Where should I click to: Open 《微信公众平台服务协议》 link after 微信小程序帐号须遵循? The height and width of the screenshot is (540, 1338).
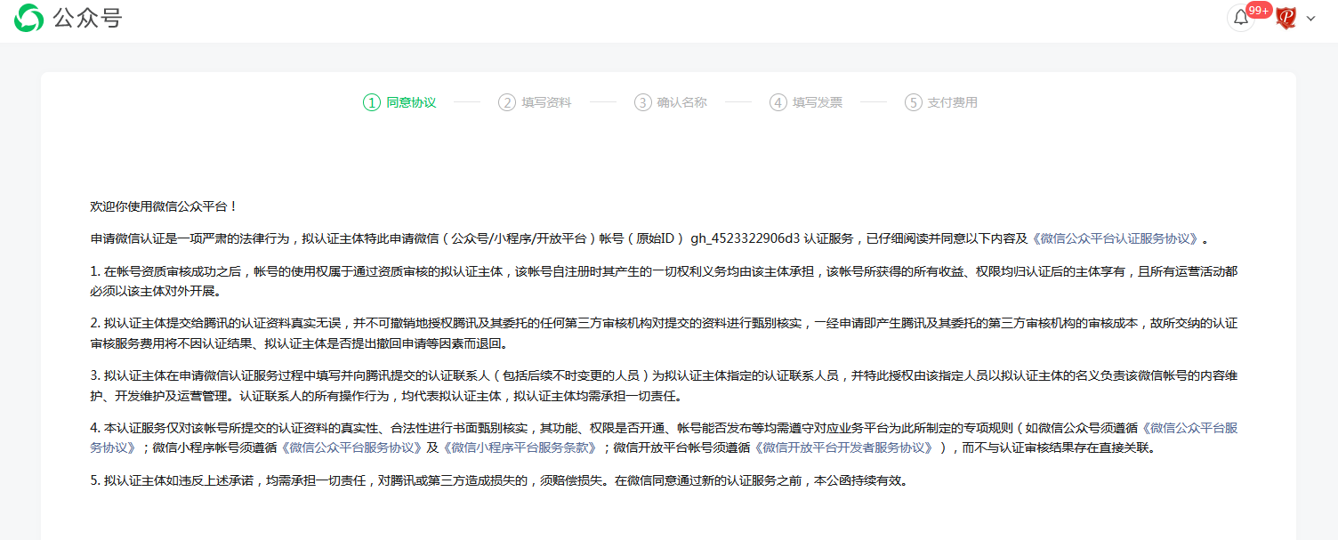click(x=353, y=447)
